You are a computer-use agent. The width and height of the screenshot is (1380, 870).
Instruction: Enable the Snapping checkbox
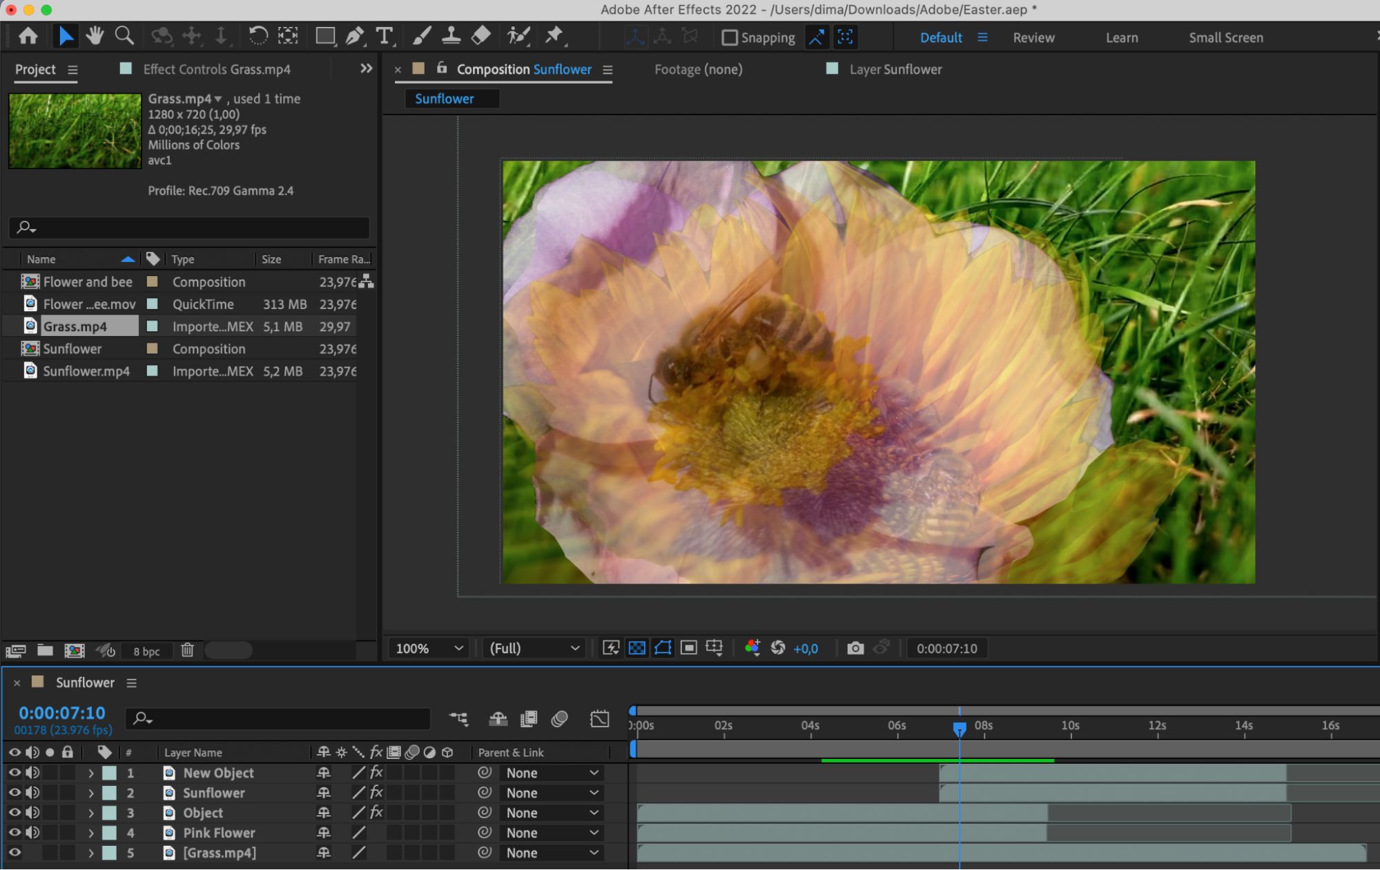pyautogui.click(x=730, y=37)
